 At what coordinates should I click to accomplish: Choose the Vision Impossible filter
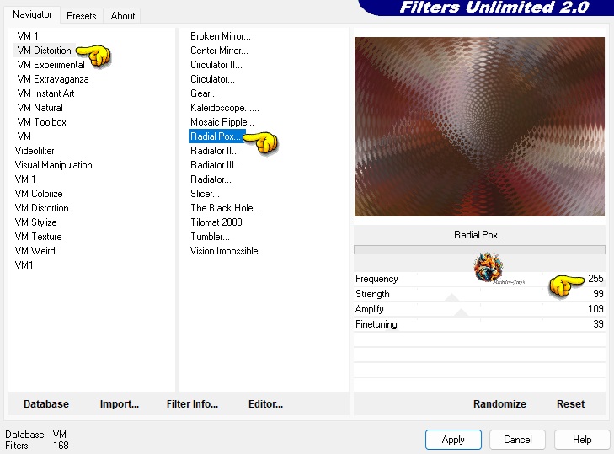pos(224,251)
